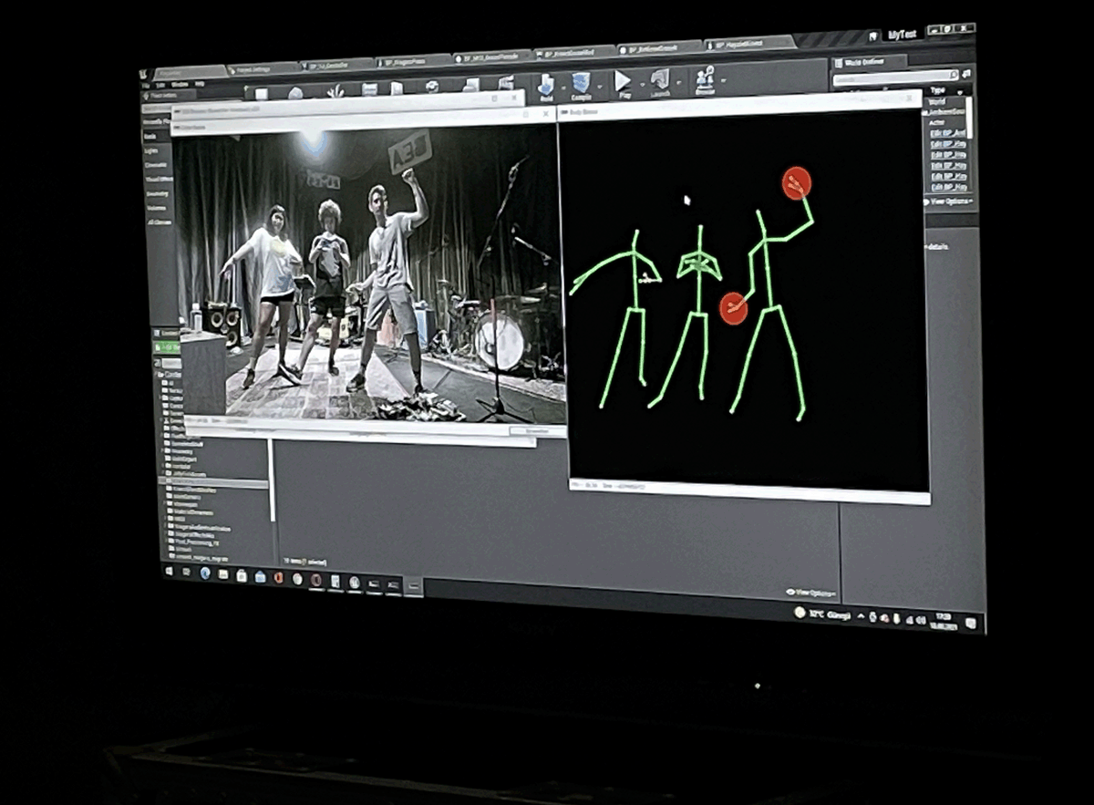Click the Launch toolbar icon
Image resolution: width=1094 pixels, height=805 pixels.
coord(660,84)
